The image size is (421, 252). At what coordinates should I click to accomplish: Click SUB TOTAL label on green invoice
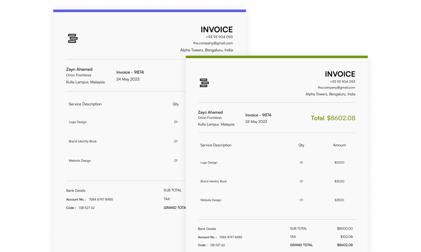click(x=298, y=229)
